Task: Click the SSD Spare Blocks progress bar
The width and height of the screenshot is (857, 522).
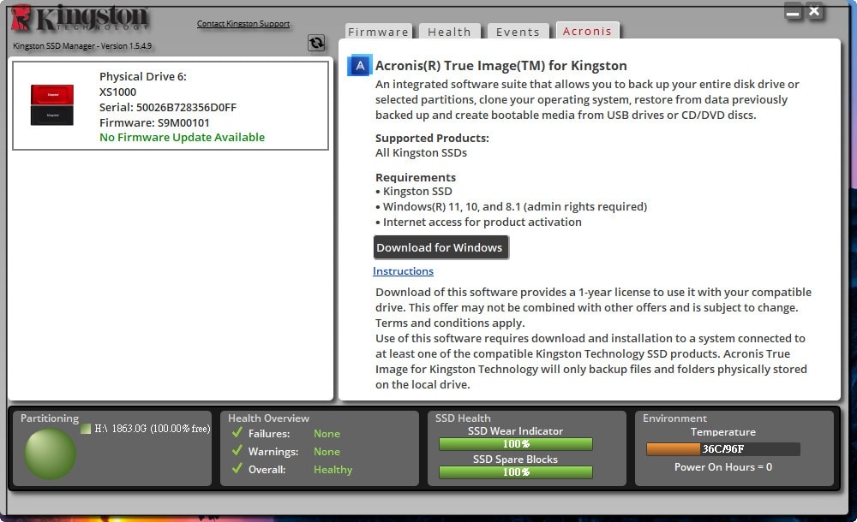Action: pos(515,472)
